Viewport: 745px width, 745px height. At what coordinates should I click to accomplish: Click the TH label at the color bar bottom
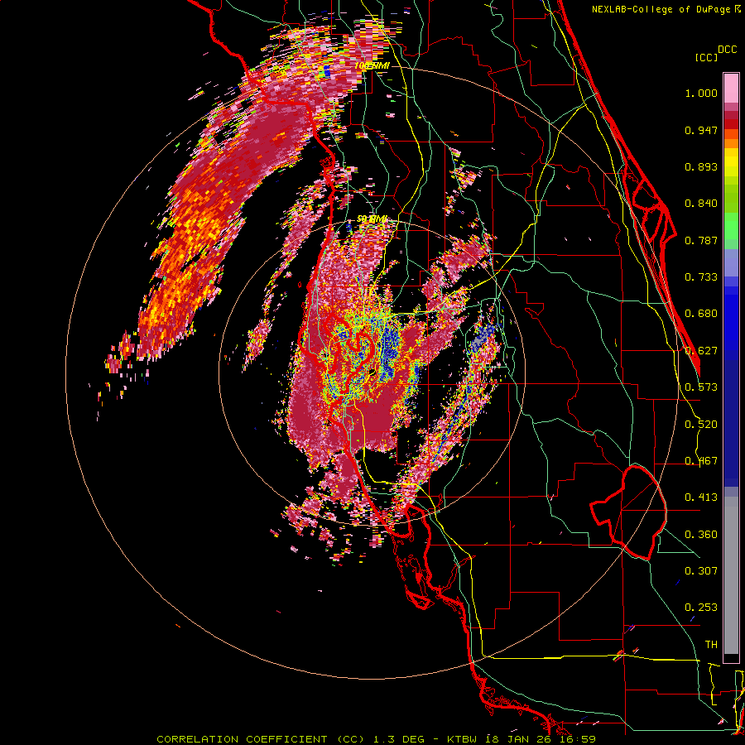711,645
